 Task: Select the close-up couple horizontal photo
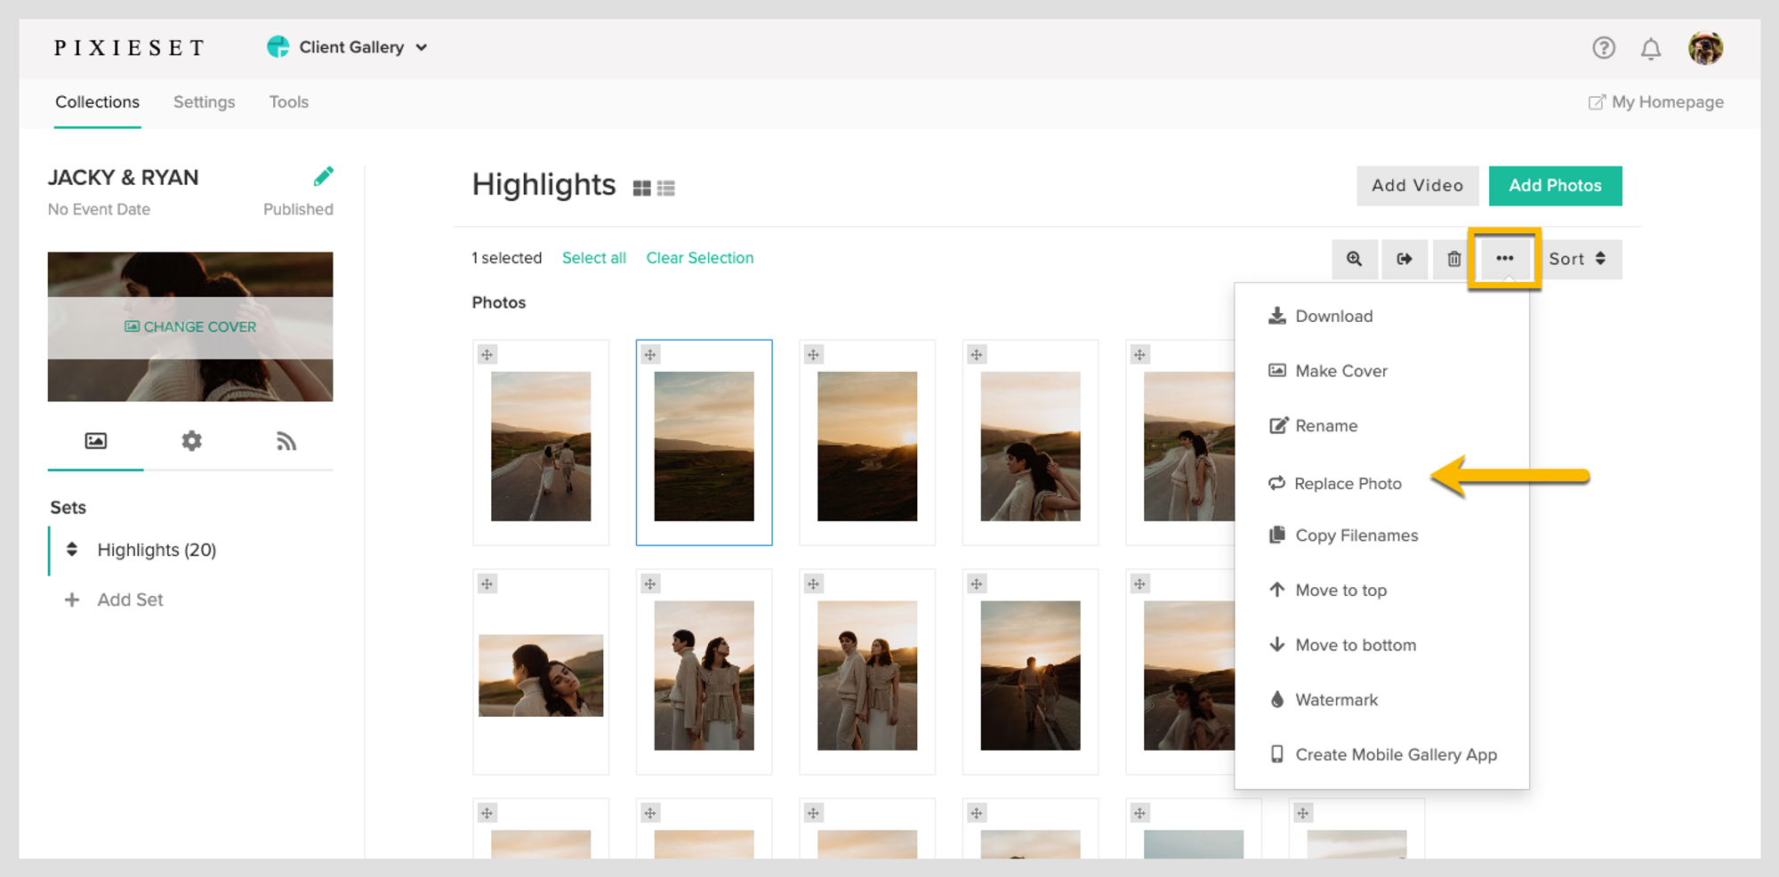[541, 675]
